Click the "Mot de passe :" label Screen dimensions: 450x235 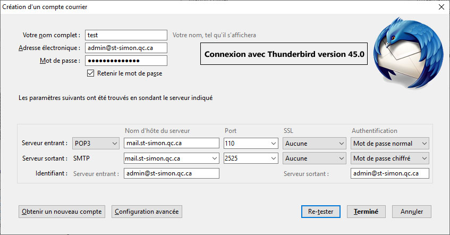pyautogui.click(x=60, y=61)
